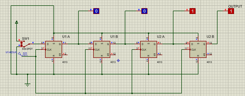Click the blue origin marker crosshair

[x=118, y=60]
